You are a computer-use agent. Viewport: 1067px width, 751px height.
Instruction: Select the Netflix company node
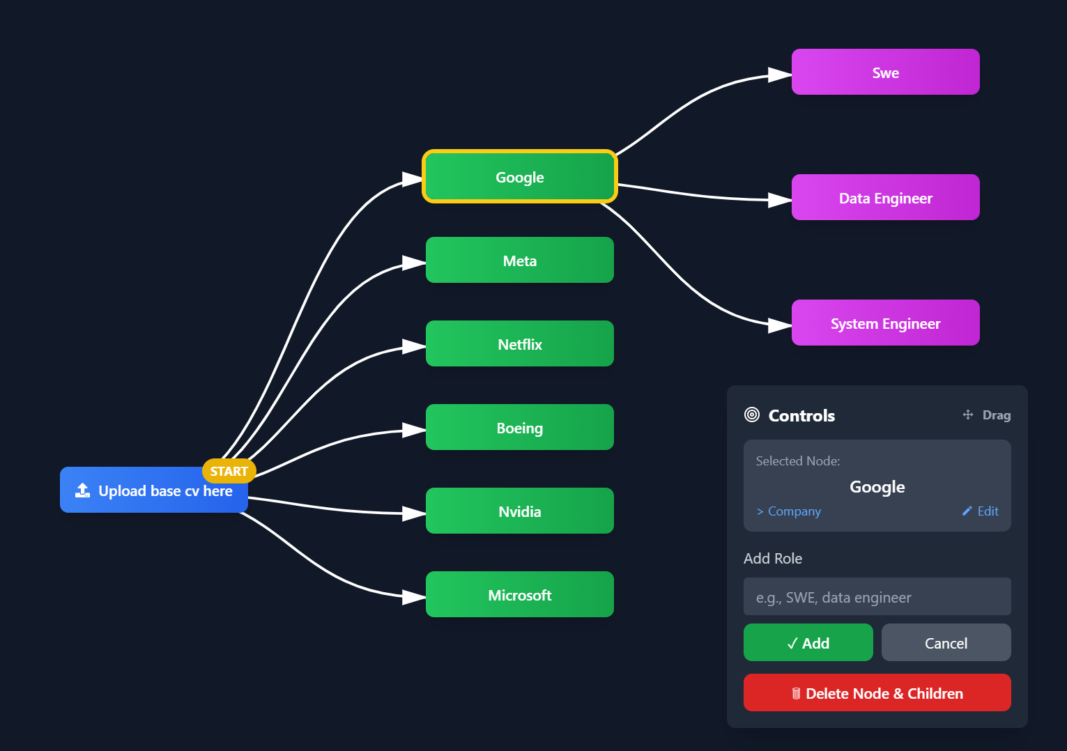pos(520,343)
